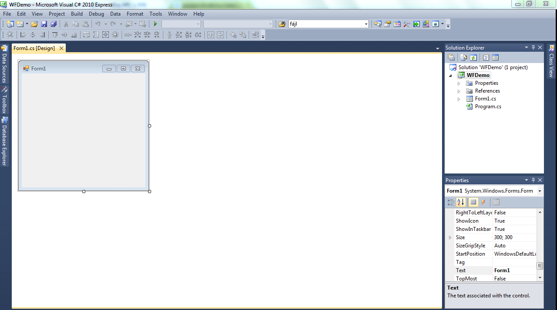Click the New Project toolbar icon
Screen dimensions: 557x310
point(10,24)
